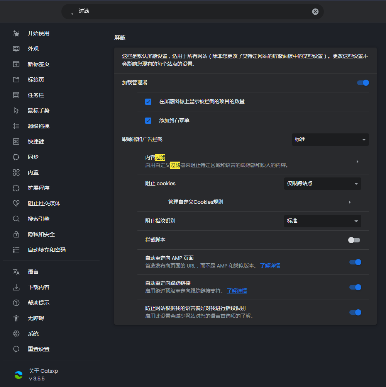
Task: Click the lock icon beside 隐私和安全
Action: (x=16, y=234)
